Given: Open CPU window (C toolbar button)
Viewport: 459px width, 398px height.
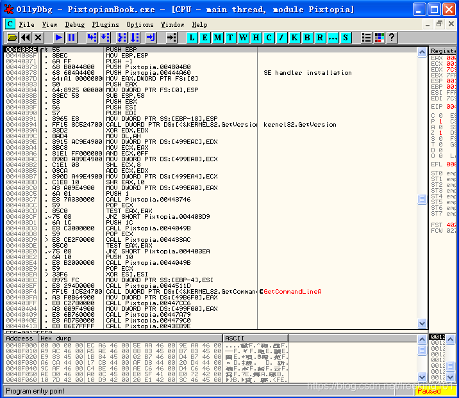Looking at the screenshot, I should click(x=269, y=37).
